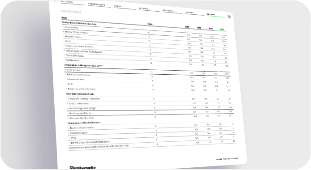Select the green-highlighted latest year column header
The image size is (311, 170).
tap(222, 30)
